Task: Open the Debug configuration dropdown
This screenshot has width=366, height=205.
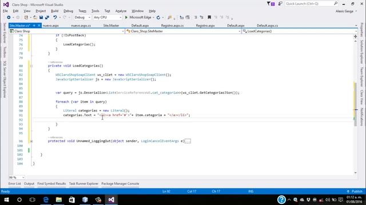Action: point(82,18)
